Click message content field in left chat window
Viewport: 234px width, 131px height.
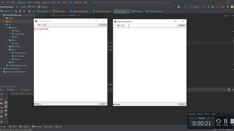(x=69, y=104)
